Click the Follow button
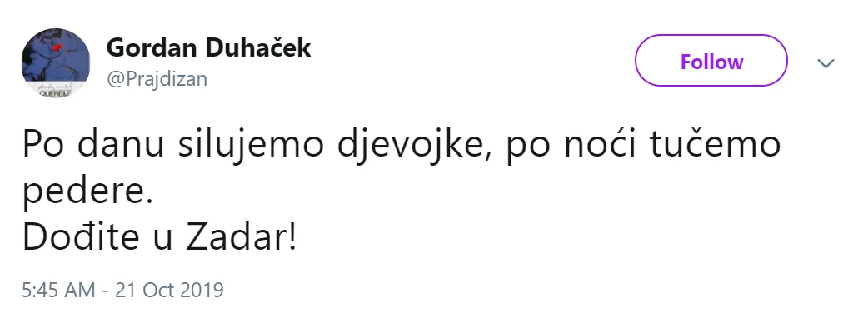 click(711, 61)
